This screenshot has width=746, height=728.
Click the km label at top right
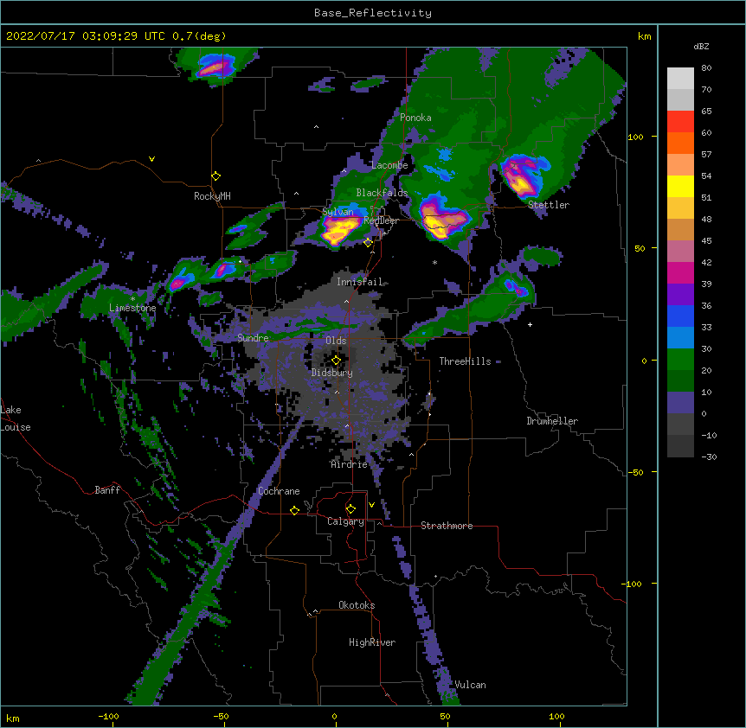click(x=645, y=36)
